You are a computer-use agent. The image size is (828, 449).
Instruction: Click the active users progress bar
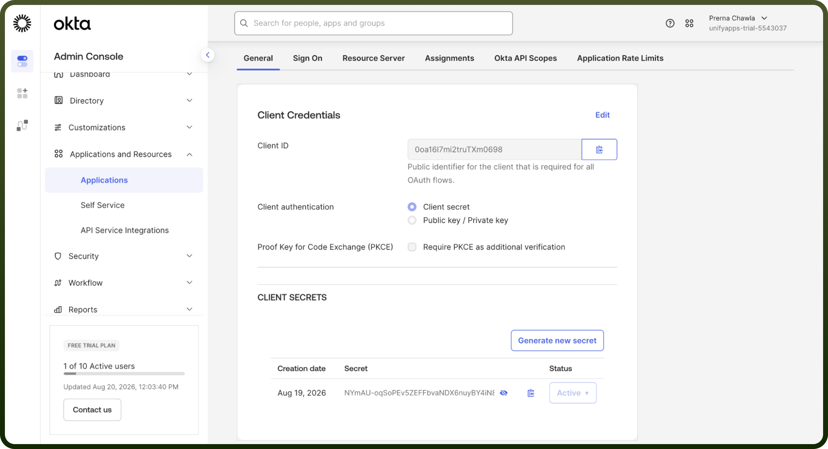124,374
